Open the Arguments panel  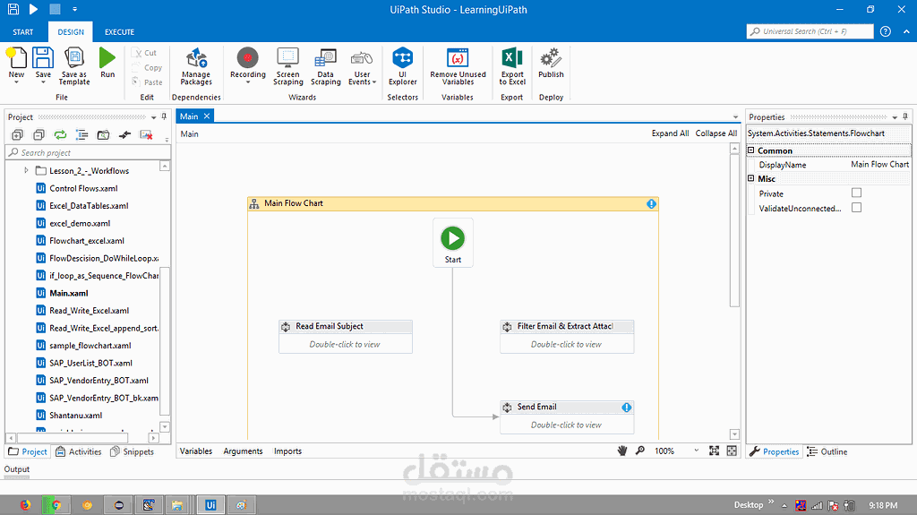click(x=243, y=451)
